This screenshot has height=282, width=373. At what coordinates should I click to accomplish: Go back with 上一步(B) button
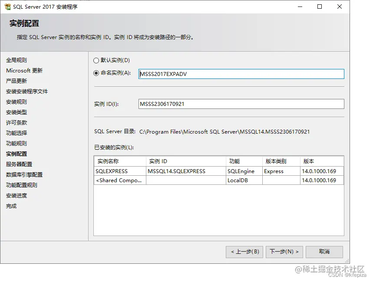[x=244, y=252]
